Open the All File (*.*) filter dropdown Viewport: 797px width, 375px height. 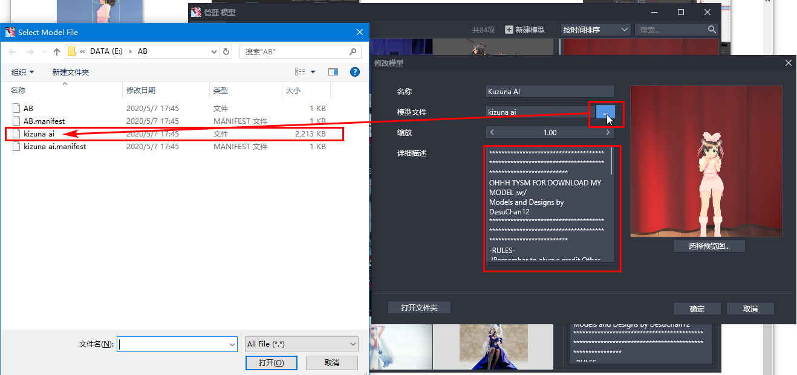pos(301,344)
